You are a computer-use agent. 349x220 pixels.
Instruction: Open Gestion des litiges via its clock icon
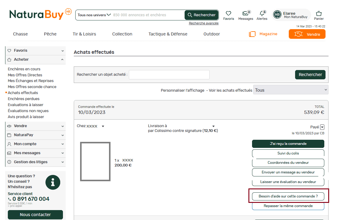[x=9, y=162]
